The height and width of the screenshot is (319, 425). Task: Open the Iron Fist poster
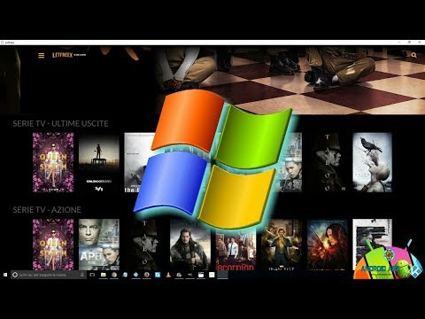coord(282,245)
